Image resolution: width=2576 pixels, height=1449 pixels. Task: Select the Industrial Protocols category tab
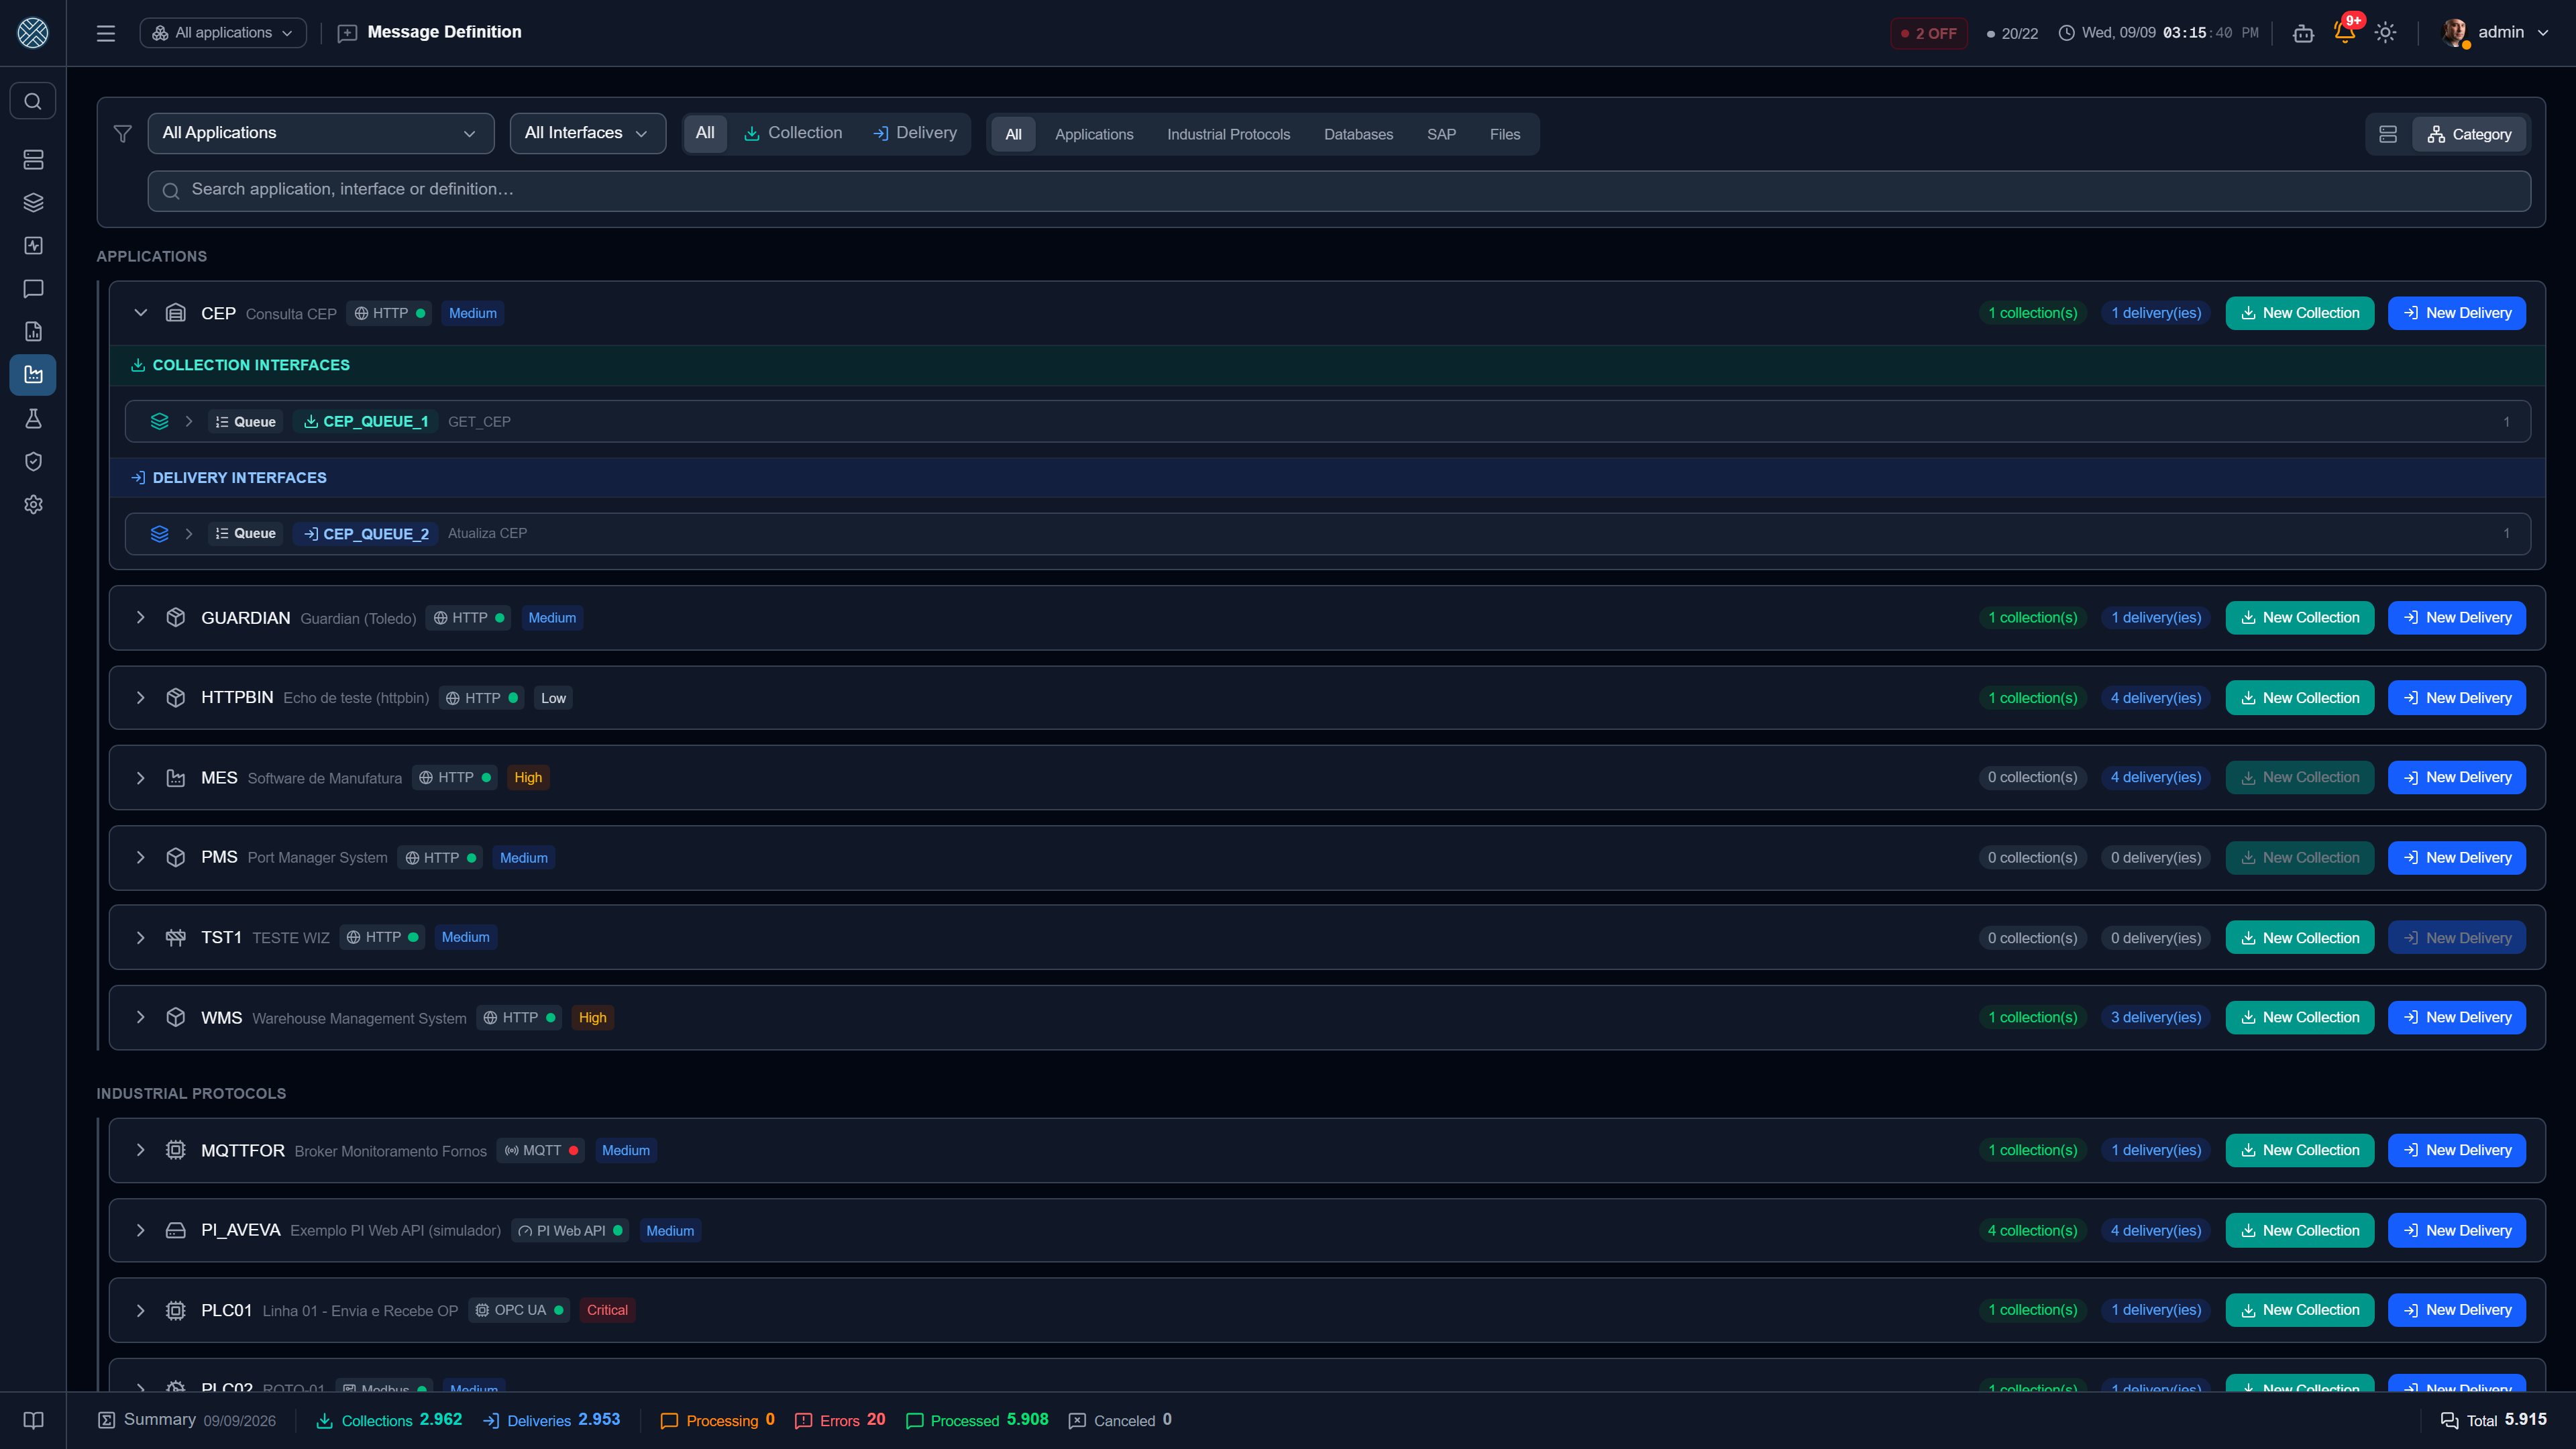coord(1228,134)
